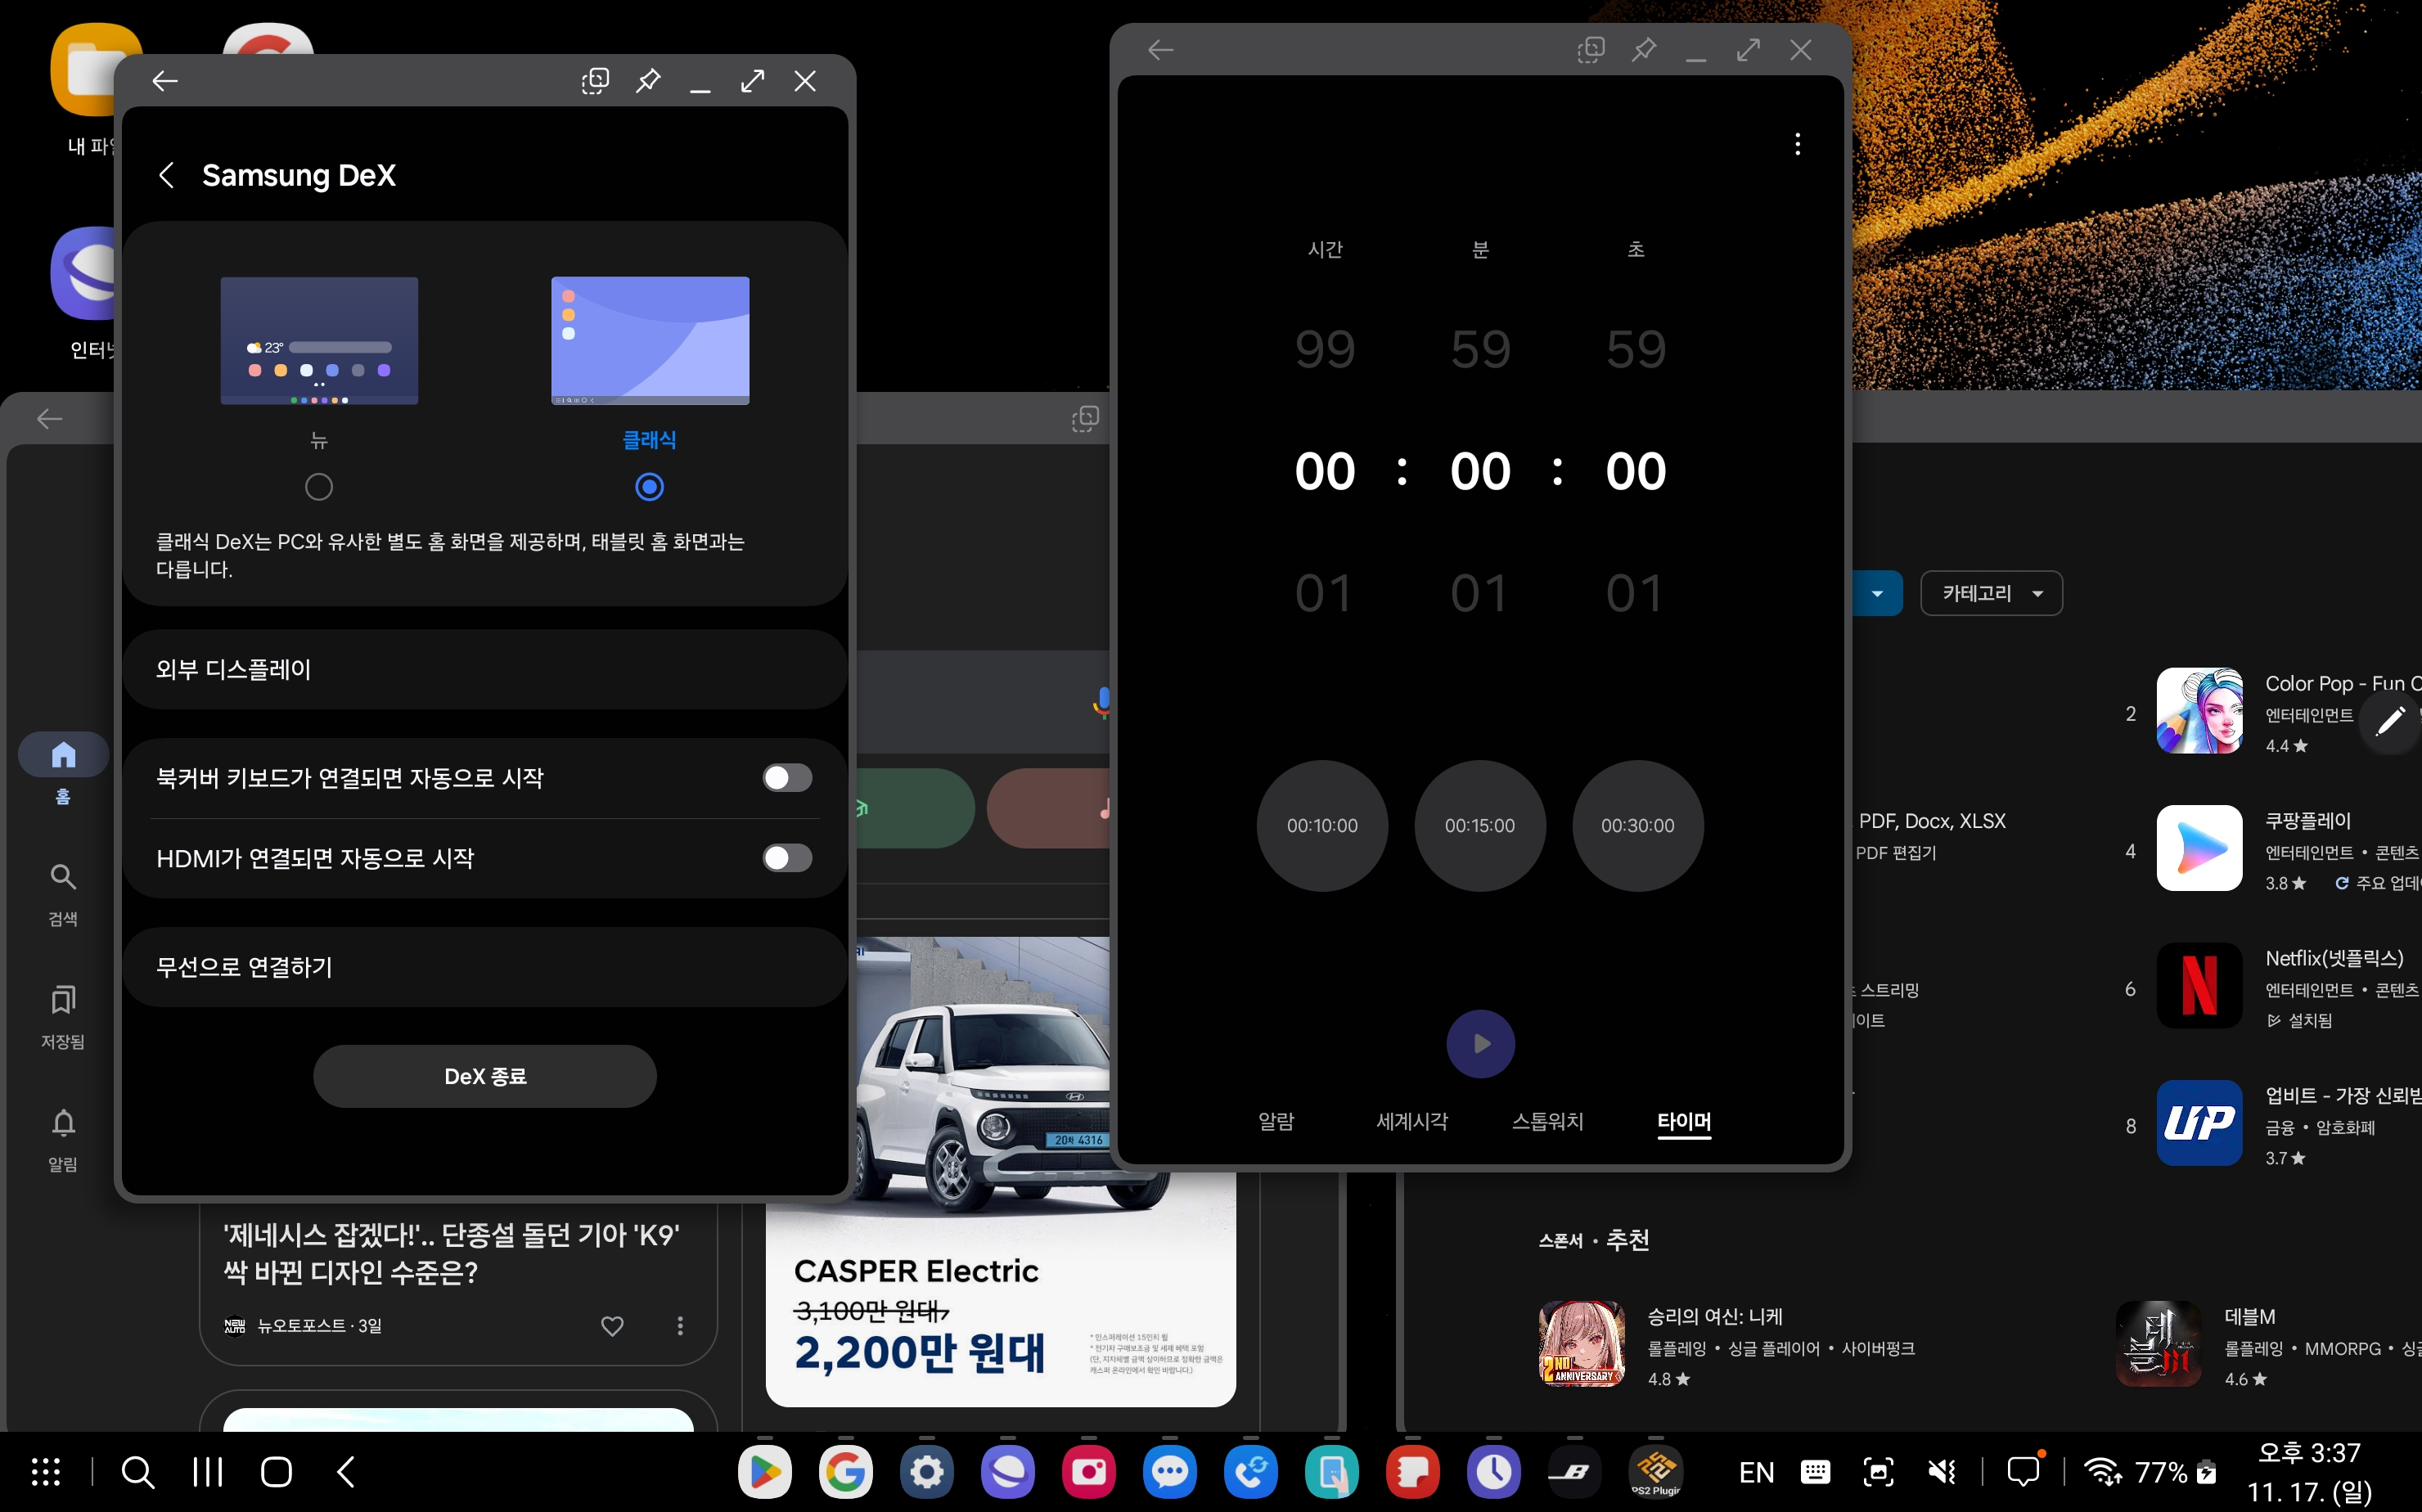Viewport: 2422px width, 1512px height.
Task: Pin the Samsung DeX settings window
Action: (x=648, y=81)
